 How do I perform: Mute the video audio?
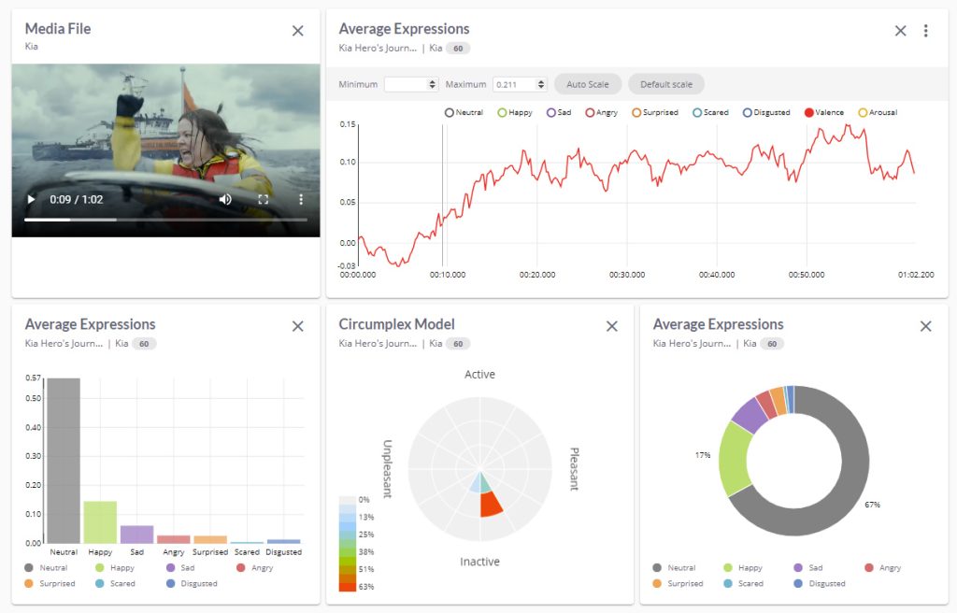click(225, 199)
